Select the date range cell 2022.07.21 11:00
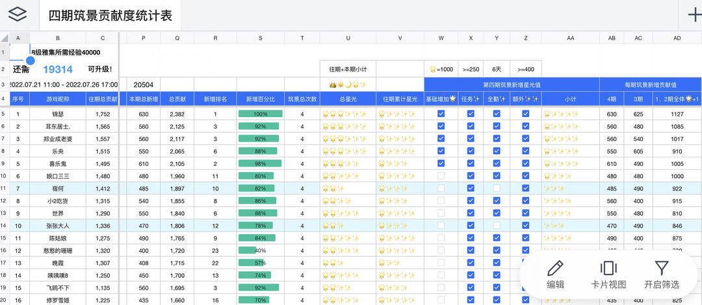The height and width of the screenshot is (305, 702). (x=63, y=85)
